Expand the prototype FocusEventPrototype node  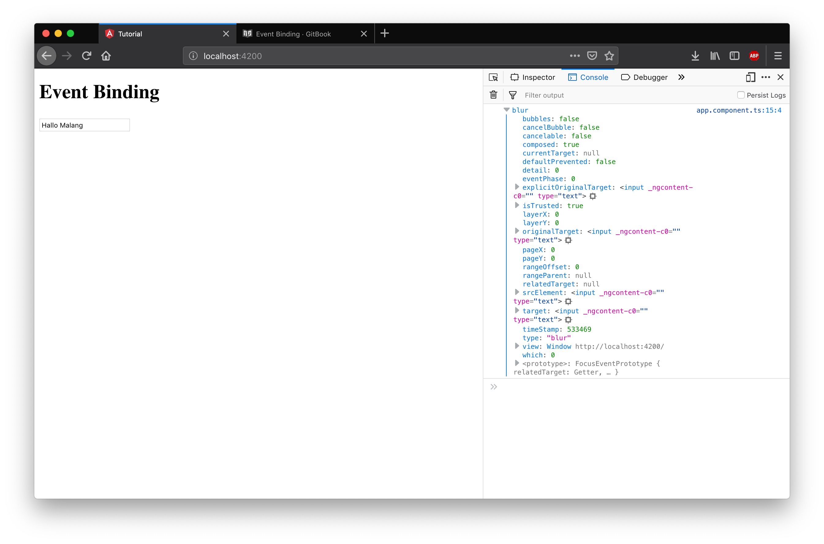[x=517, y=363]
